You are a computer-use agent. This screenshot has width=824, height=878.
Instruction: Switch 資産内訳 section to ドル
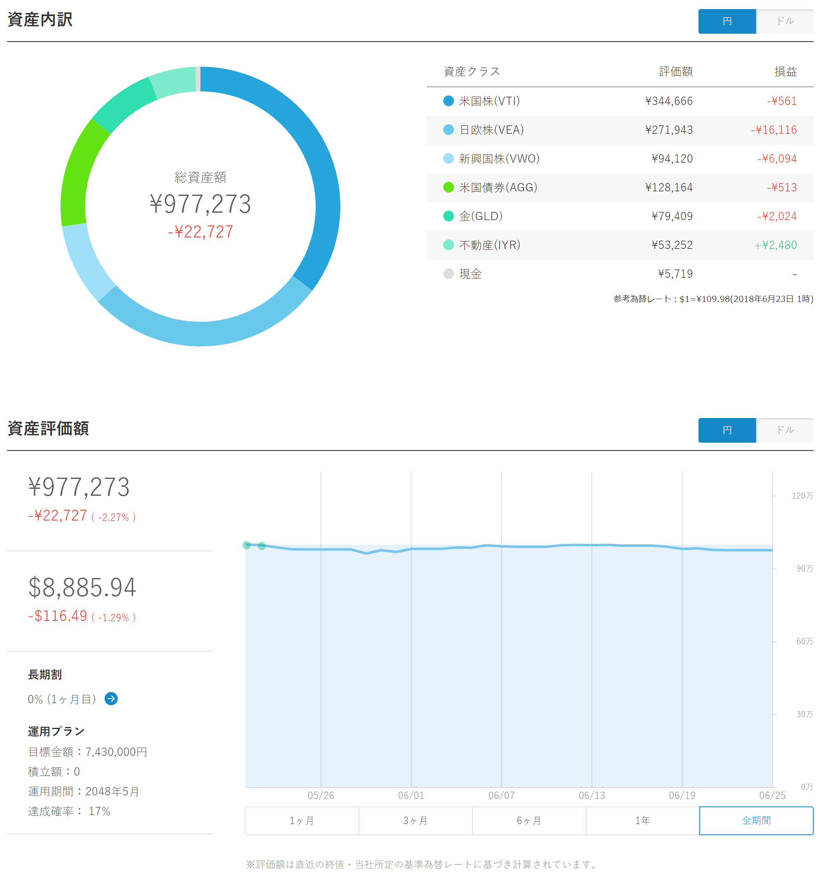pyautogui.click(x=784, y=21)
